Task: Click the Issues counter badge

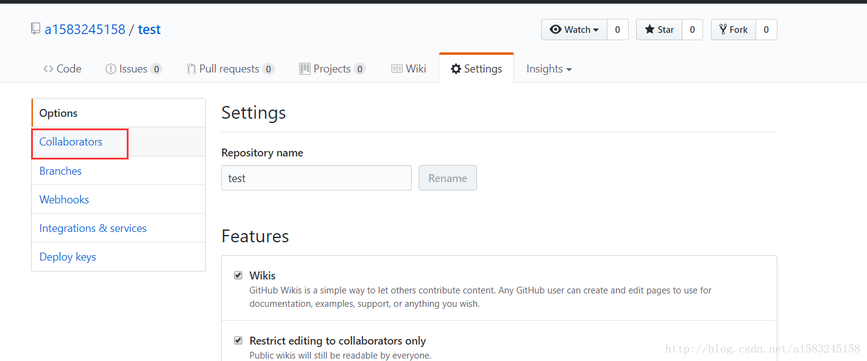Action: pos(157,69)
